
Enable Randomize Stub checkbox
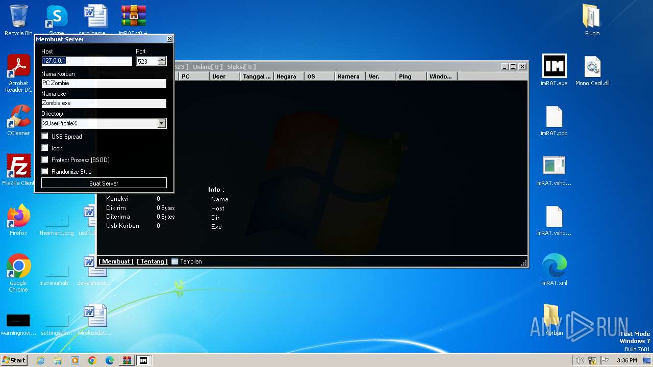pyautogui.click(x=45, y=171)
